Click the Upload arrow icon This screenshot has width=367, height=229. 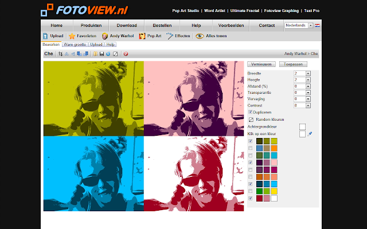pyautogui.click(x=45, y=36)
